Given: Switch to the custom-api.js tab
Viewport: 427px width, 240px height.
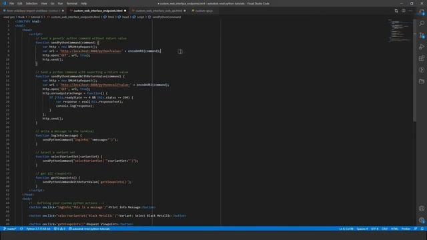Looking at the screenshot, I should 203,11.
